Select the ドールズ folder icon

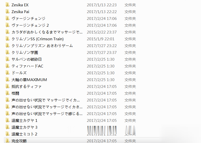(8, 73)
